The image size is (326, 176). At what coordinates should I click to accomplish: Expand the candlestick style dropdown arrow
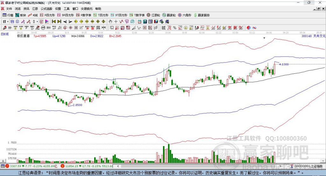pyautogui.click(x=37, y=22)
